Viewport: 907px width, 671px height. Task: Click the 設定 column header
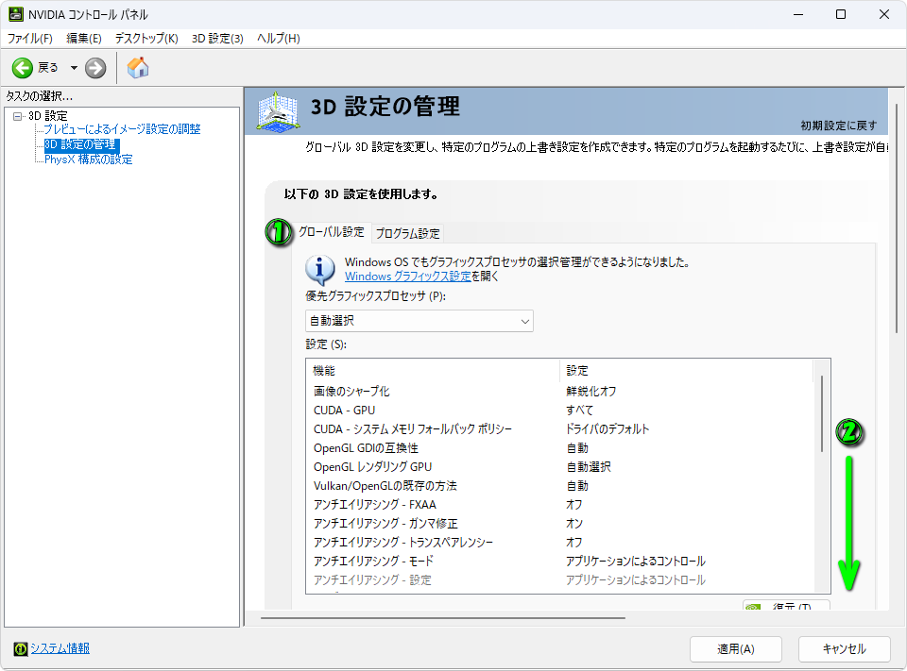click(687, 371)
